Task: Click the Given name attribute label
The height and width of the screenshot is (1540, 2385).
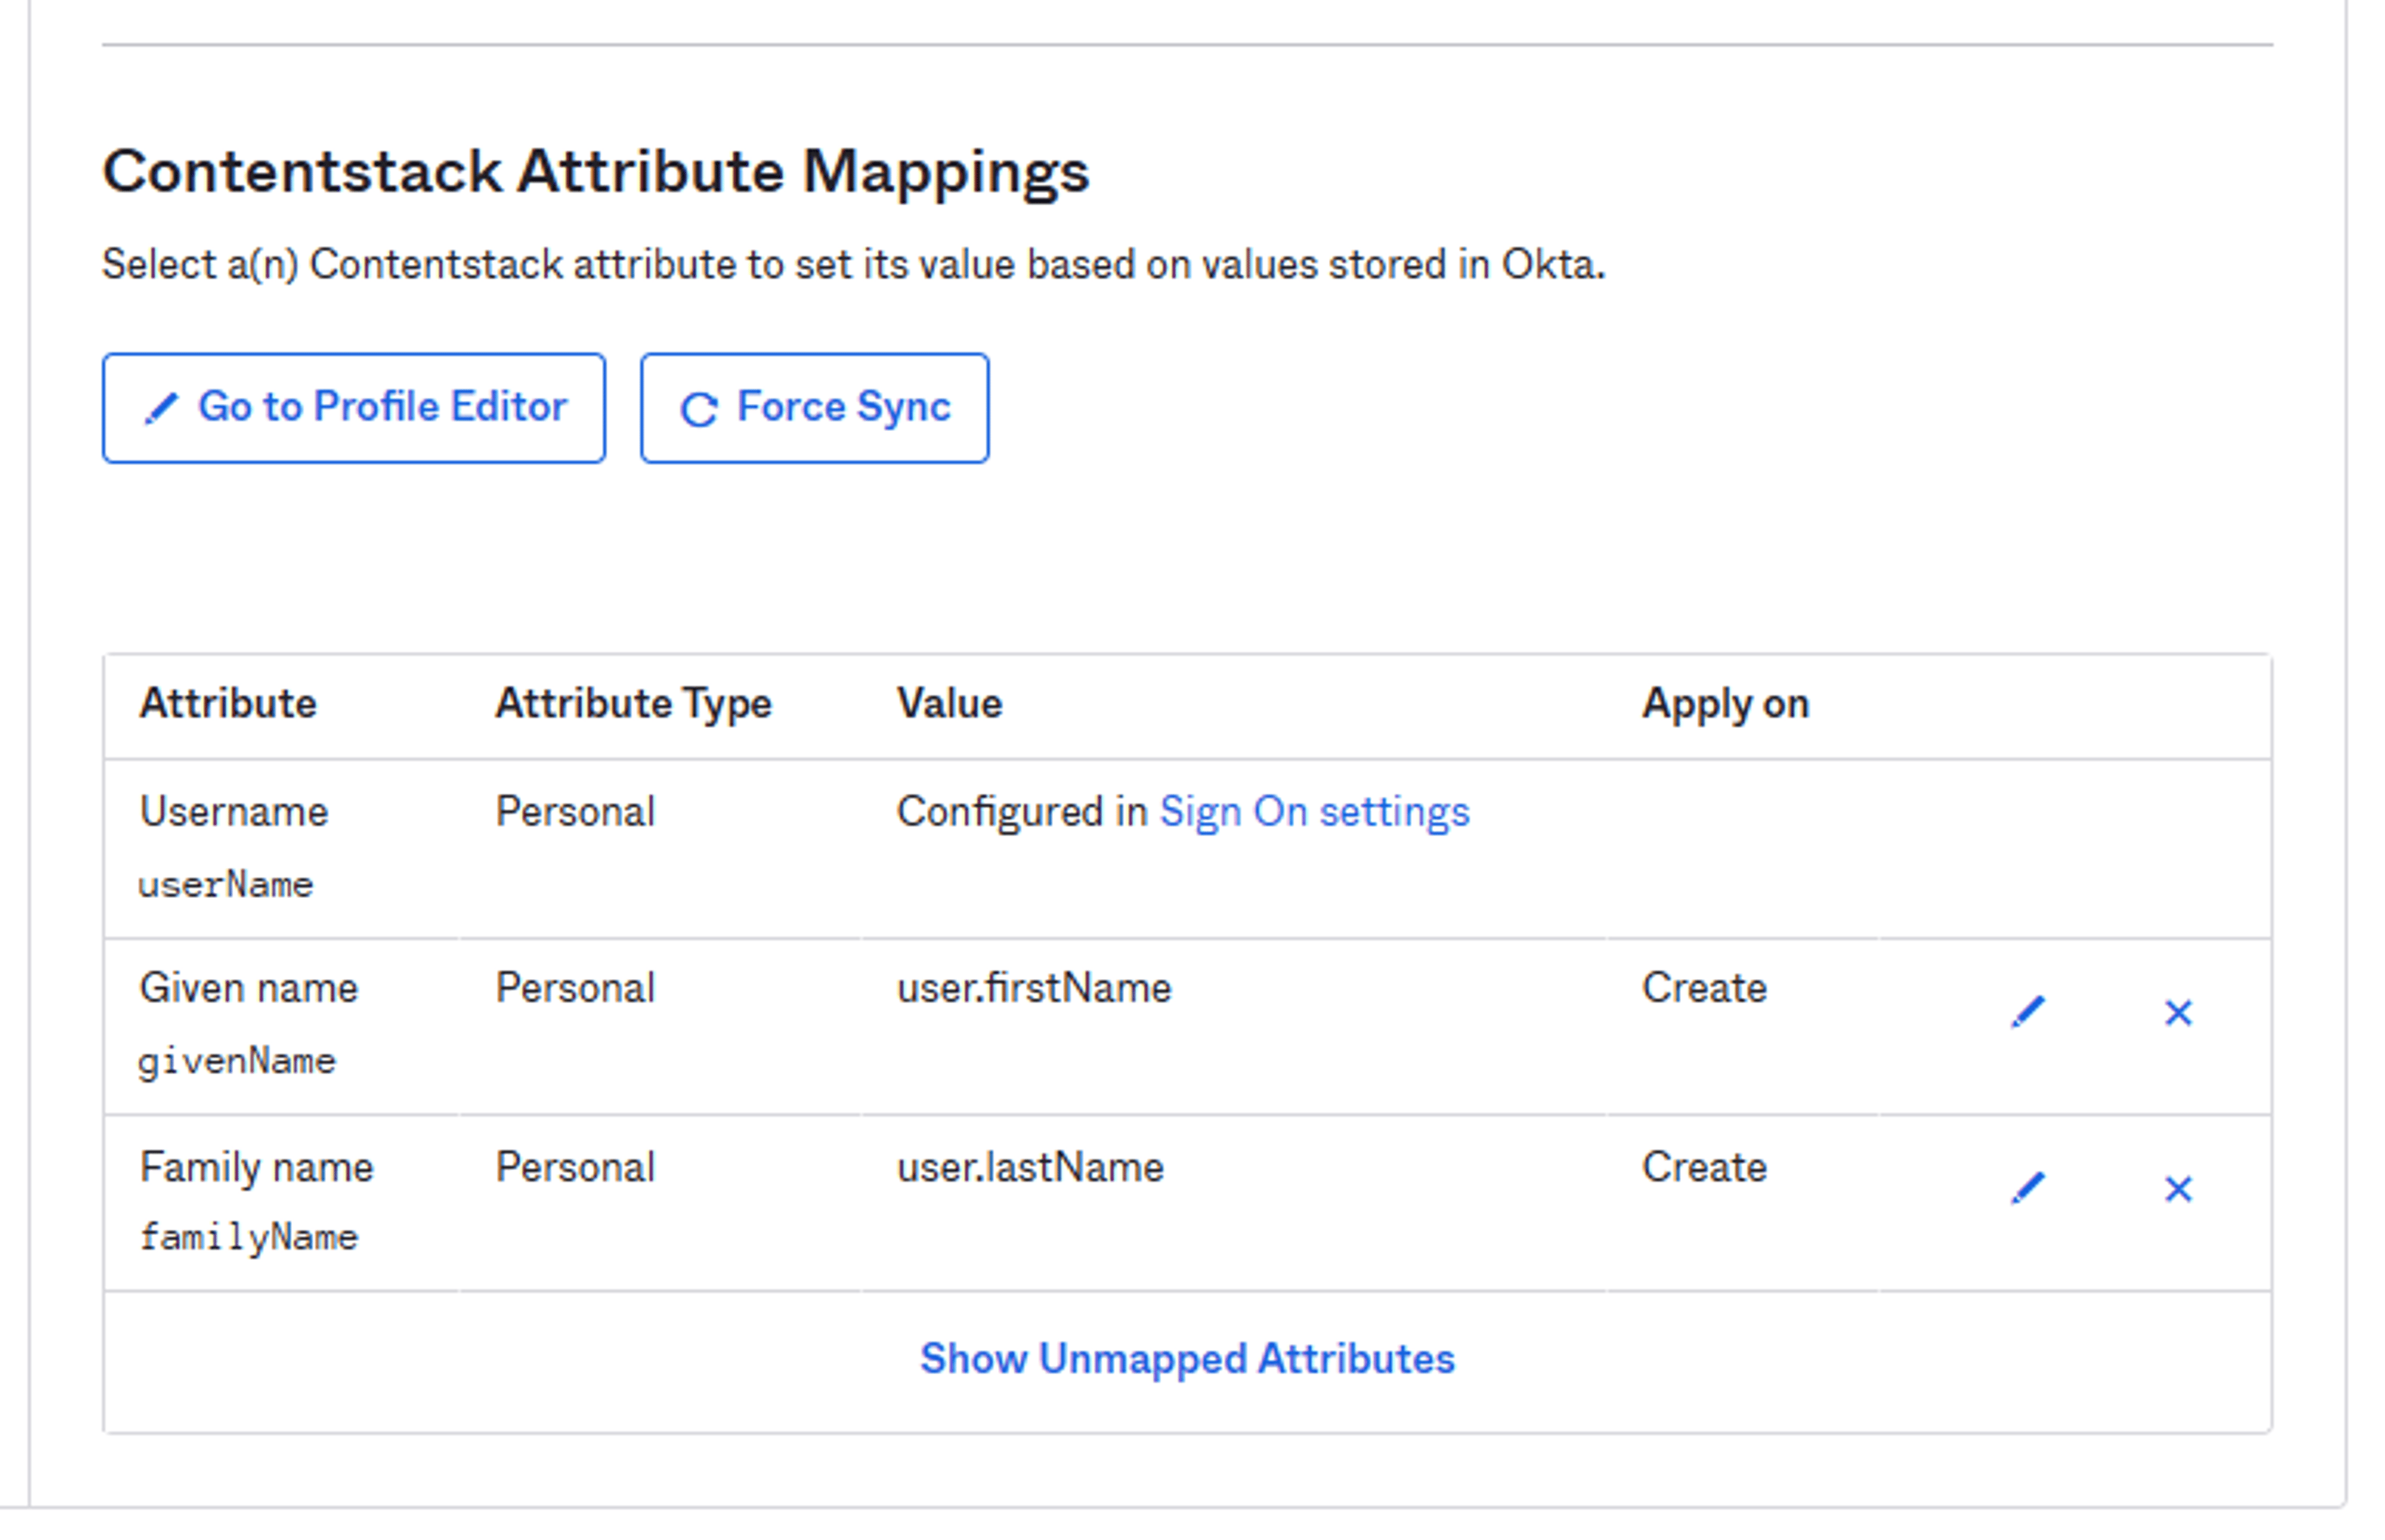Action: [x=249, y=988]
